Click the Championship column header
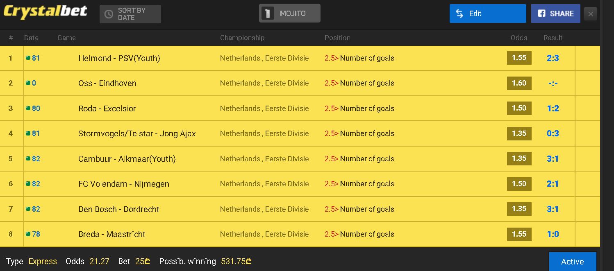This screenshot has width=614, height=271. [242, 38]
